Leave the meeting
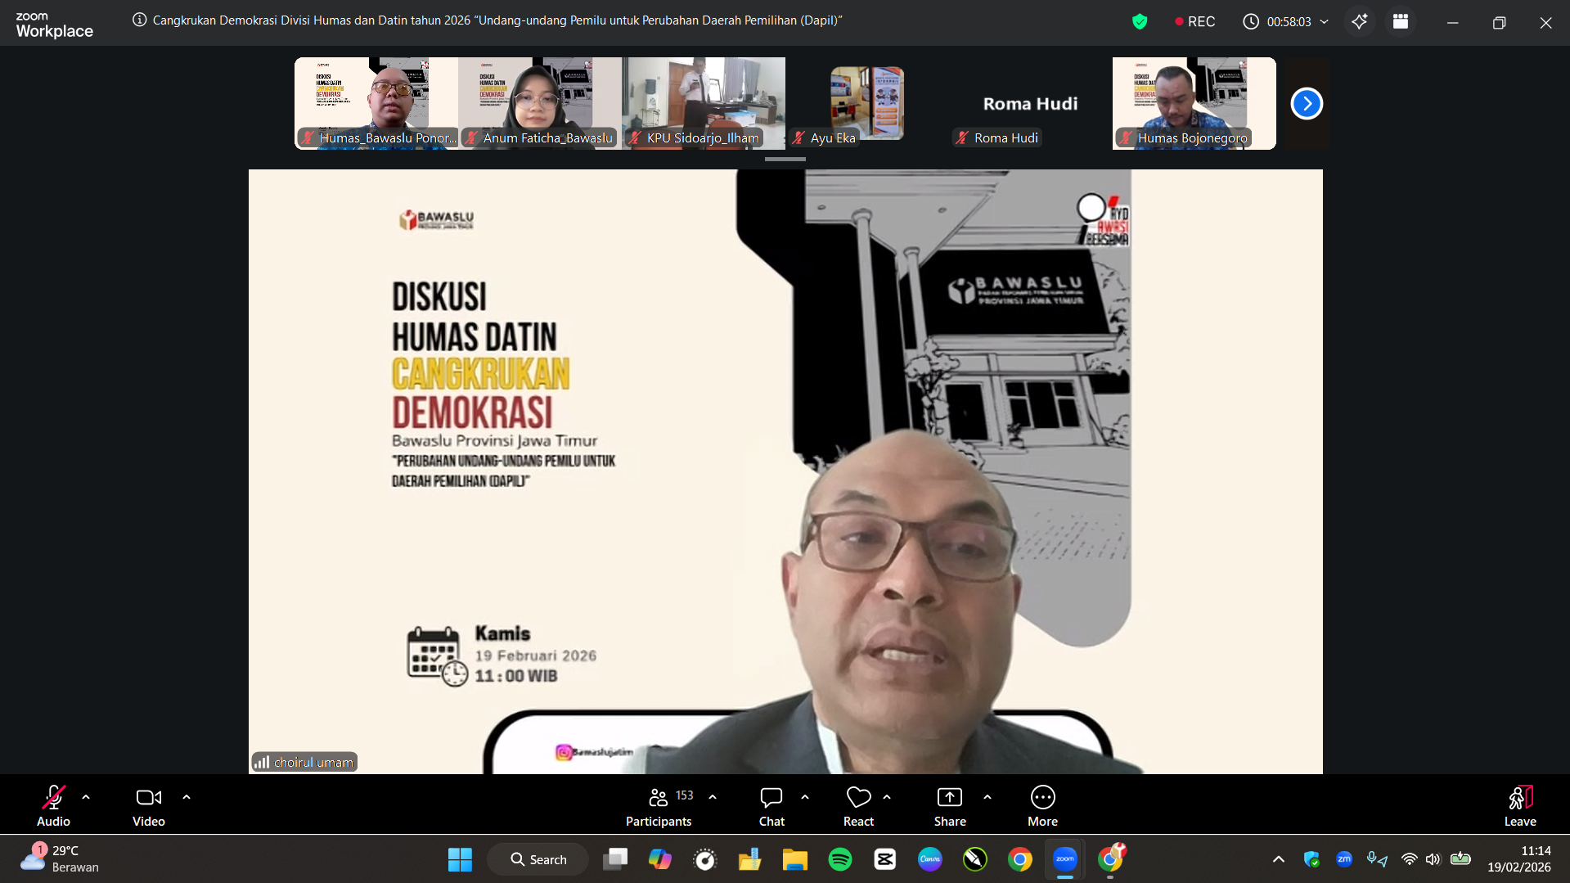Viewport: 1570px width, 883px height. pyautogui.click(x=1520, y=806)
